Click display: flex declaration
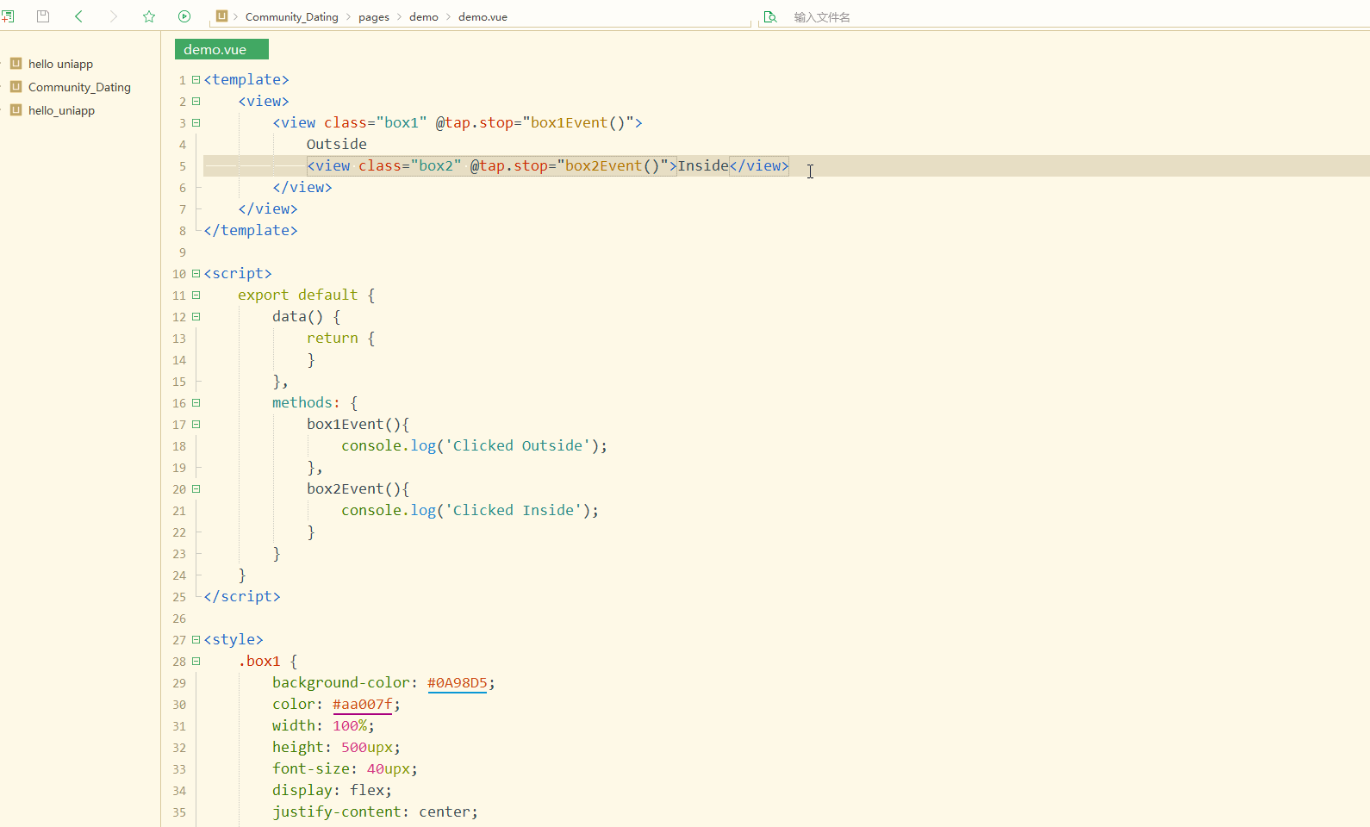1370x827 pixels. (333, 791)
